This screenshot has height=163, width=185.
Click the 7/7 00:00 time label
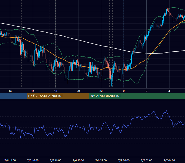[124, 160]
